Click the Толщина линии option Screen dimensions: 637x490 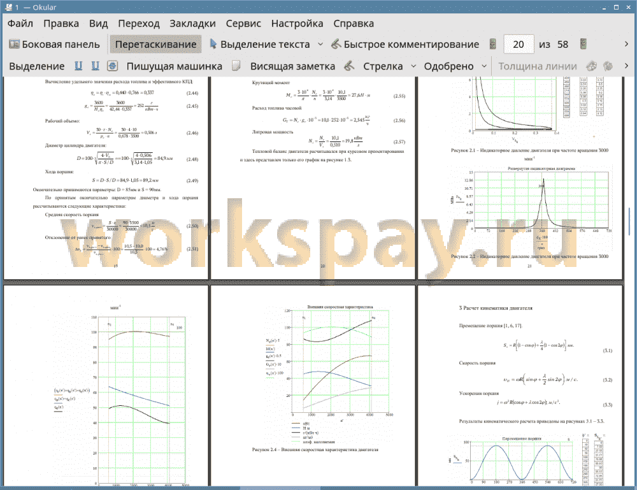(538, 66)
